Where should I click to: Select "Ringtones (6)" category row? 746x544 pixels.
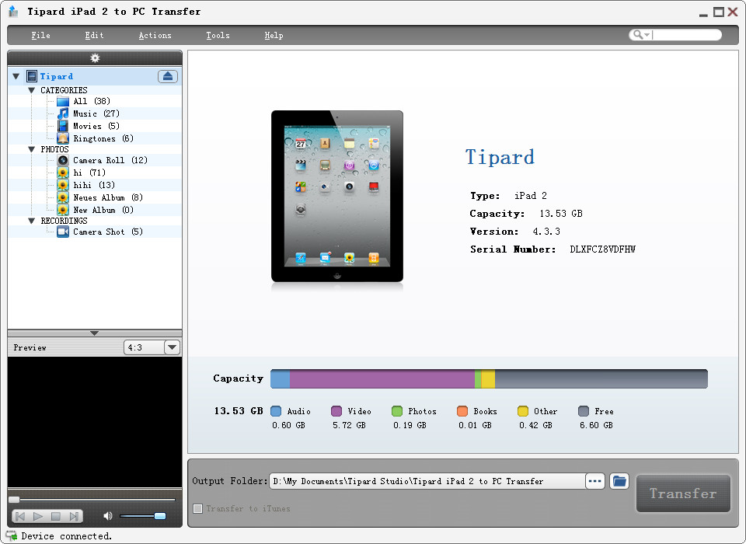pyautogui.click(x=103, y=138)
